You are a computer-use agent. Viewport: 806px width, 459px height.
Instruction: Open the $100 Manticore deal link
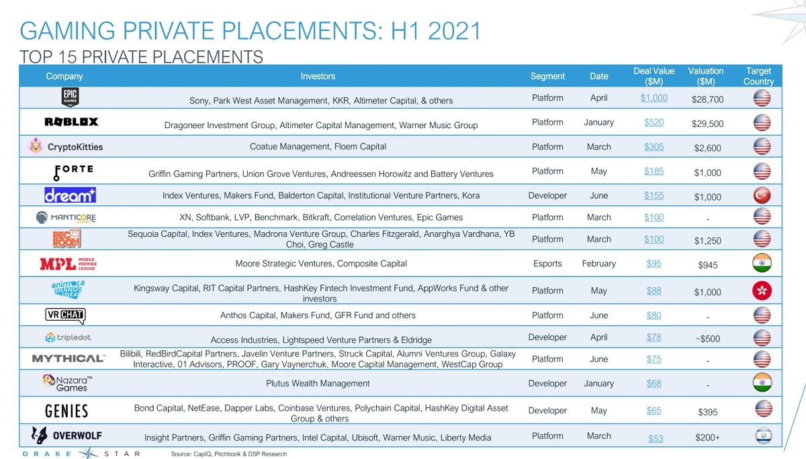654,217
